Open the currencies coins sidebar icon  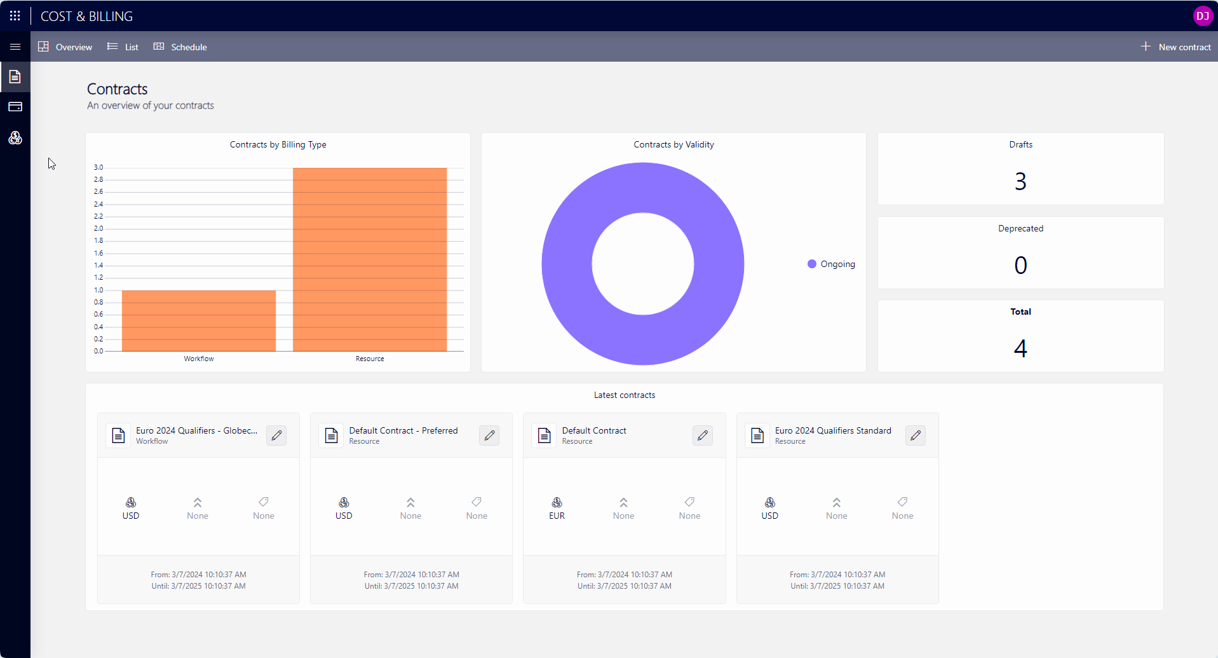[15, 138]
